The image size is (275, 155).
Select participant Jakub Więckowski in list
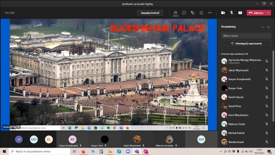click(245, 70)
